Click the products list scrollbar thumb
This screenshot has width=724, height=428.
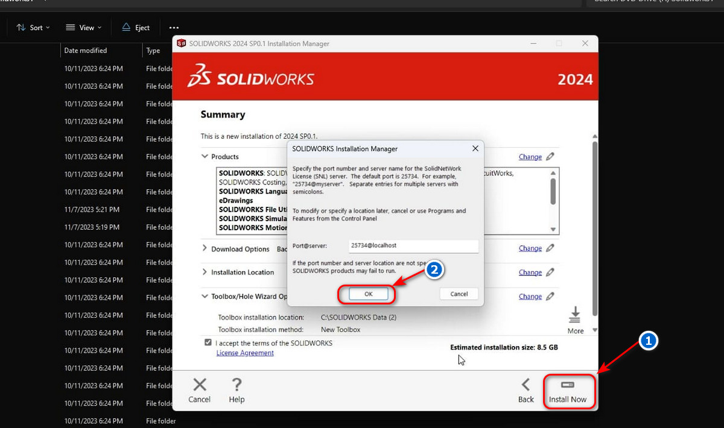click(553, 191)
